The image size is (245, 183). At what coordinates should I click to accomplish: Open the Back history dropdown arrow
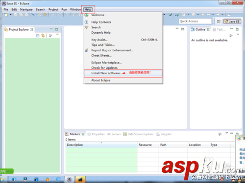tap(213, 15)
